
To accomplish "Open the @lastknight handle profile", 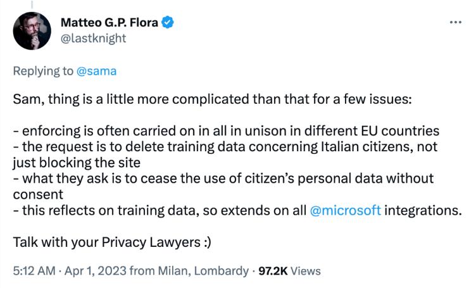I will click(93, 38).
